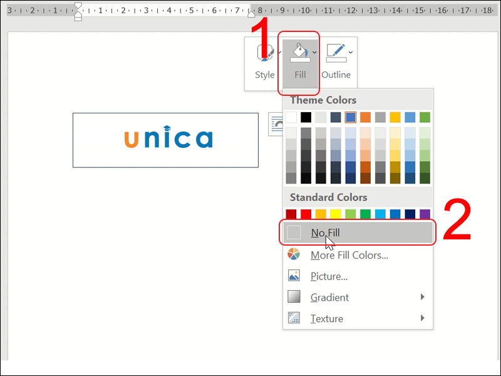
Task: Open the Style dropdown arrow
Action: click(279, 52)
